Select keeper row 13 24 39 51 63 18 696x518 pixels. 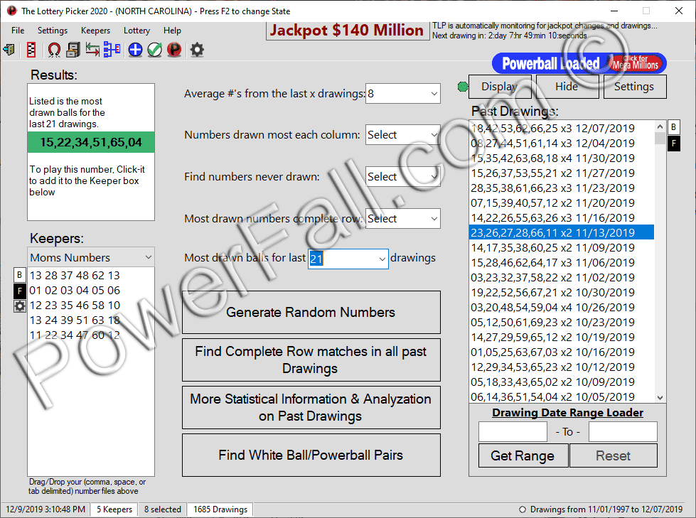point(91,320)
